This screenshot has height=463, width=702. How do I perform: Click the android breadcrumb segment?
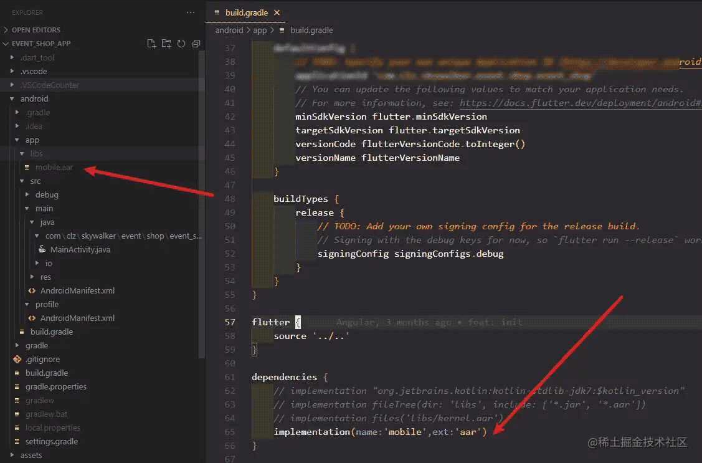[x=229, y=30]
